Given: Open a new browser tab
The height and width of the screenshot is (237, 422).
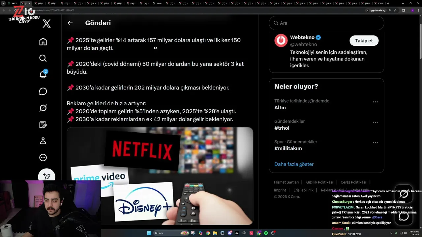Looking at the screenshot, I should [388, 3].
